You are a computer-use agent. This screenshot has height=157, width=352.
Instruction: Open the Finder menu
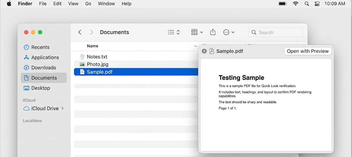[25, 3]
